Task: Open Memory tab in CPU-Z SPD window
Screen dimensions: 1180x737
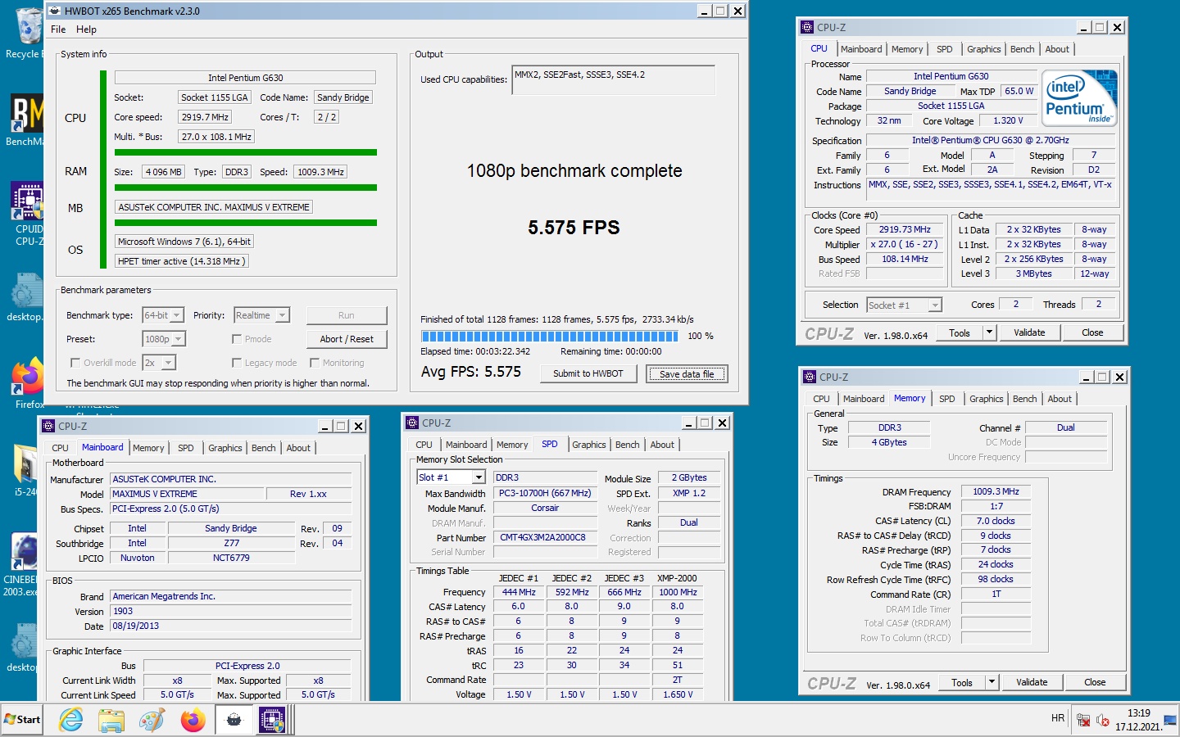Action: 512,445
